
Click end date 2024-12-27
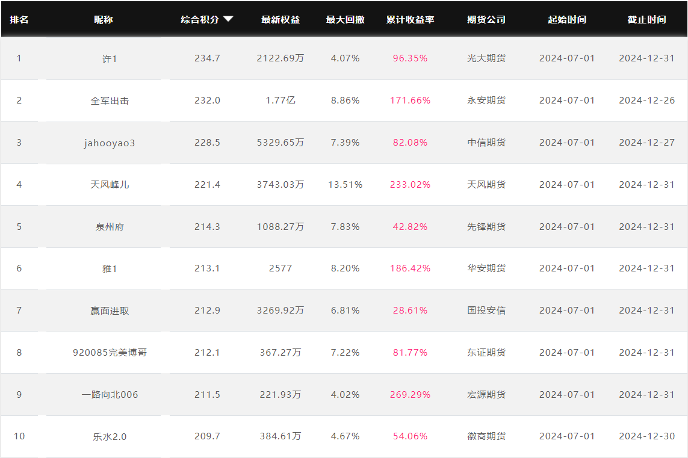pos(646,143)
